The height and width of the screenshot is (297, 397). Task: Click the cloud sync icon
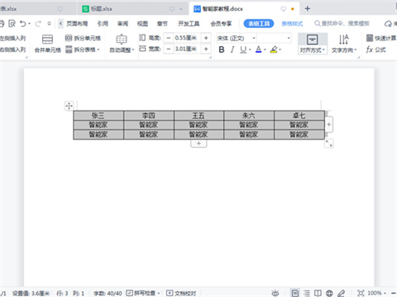[x=388, y=24]
